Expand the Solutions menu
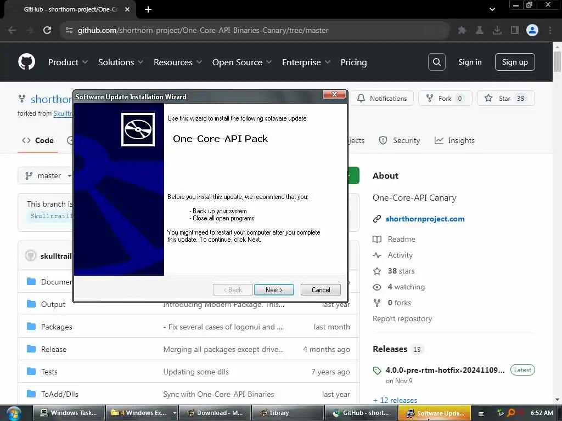 [120, 62]
